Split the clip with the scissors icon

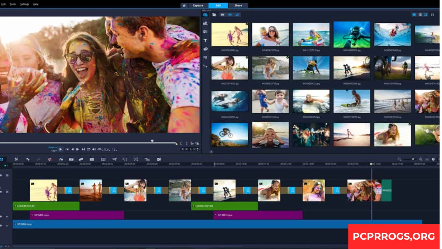(x=192, y=143)
